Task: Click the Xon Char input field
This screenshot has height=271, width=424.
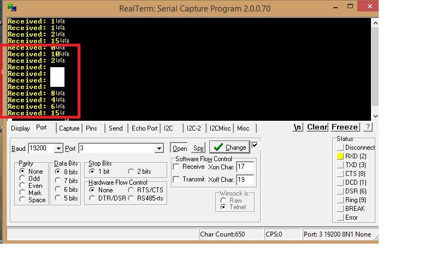Action: tap(245, 167)
